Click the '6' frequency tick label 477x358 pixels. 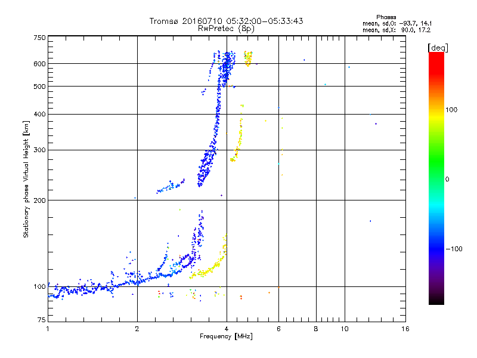click(x=278, y=329)
